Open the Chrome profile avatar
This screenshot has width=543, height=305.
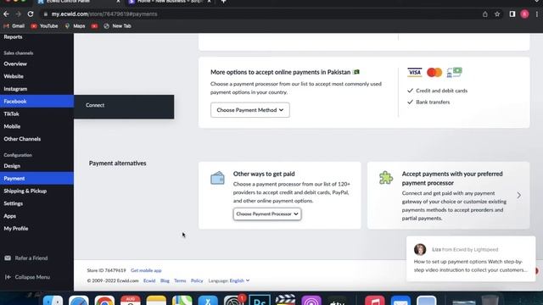524,14
